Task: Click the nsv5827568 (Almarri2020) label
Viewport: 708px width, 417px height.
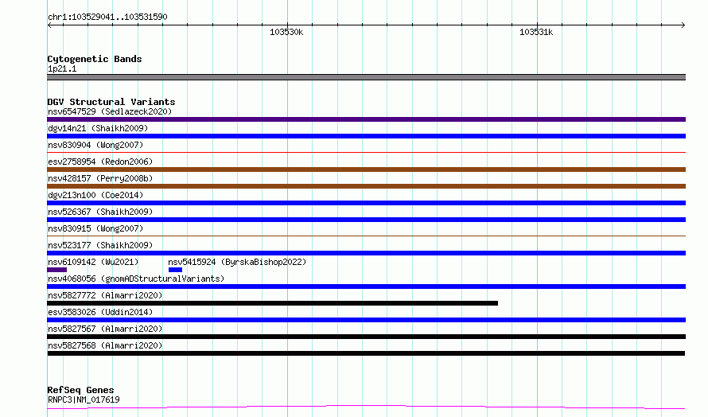Action: tap(105, 345)
